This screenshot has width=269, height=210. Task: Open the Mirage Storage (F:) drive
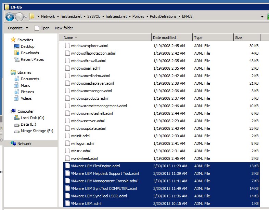pos(37,131)
